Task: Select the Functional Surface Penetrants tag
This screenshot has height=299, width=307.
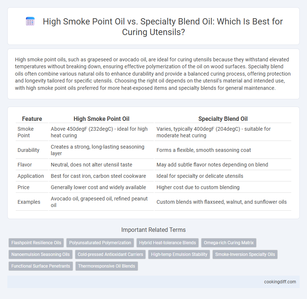Action: tap(41, 266)
